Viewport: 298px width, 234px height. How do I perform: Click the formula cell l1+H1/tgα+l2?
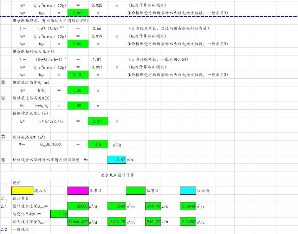[x=51, y=121]
